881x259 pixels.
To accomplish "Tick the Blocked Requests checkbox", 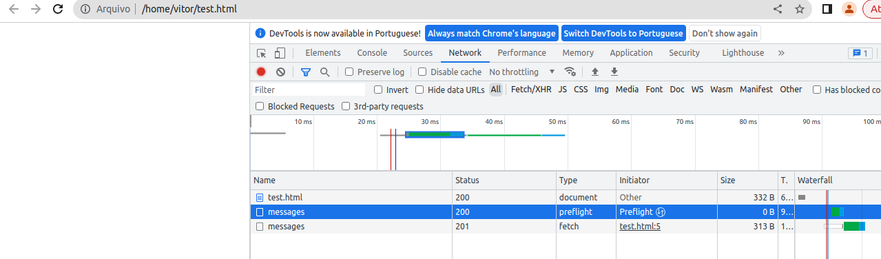I will (260, 106).
